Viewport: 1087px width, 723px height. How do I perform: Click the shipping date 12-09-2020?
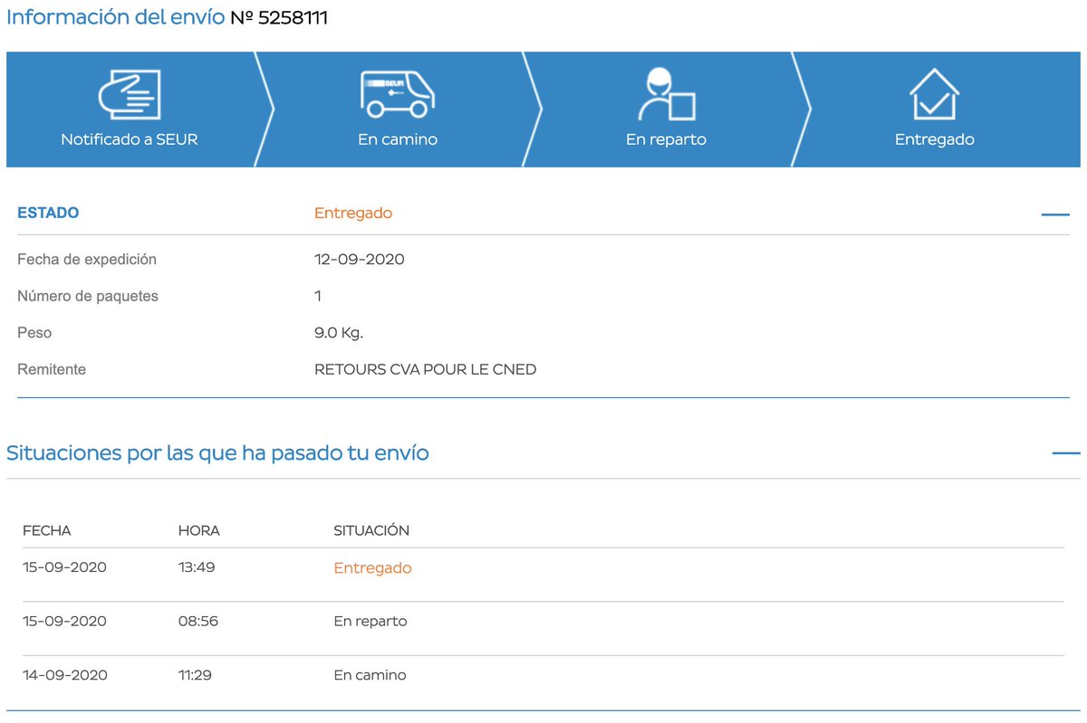point(360,259)
